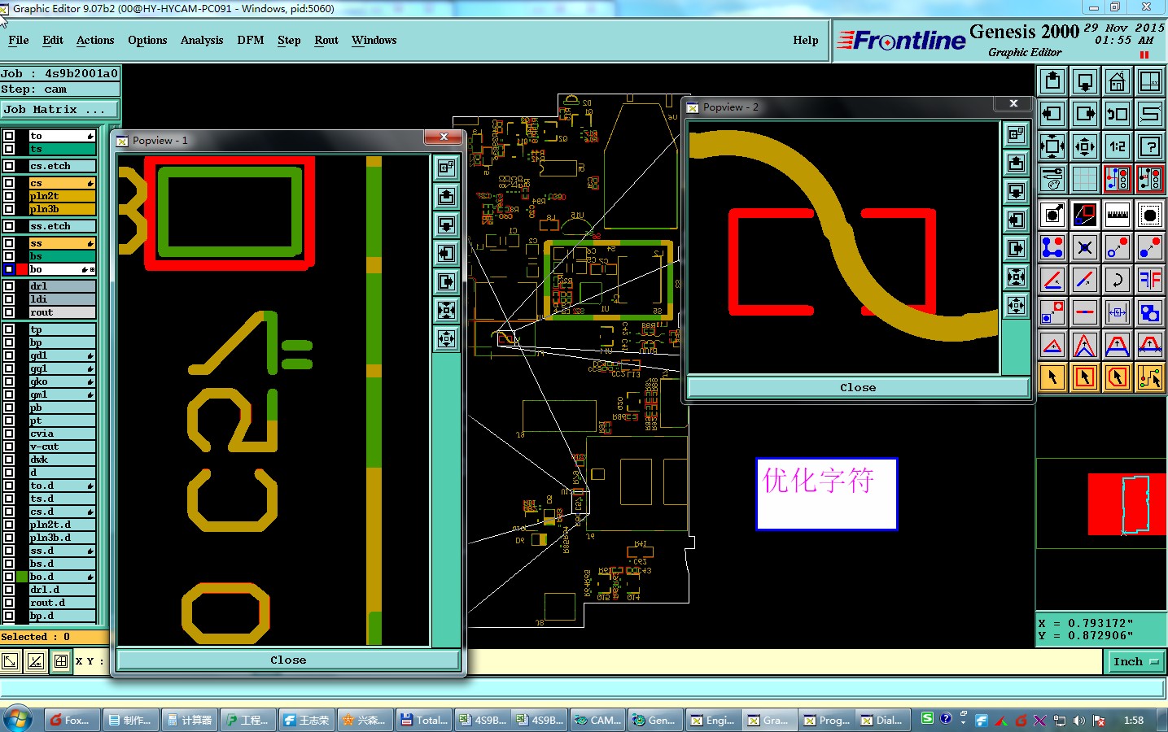Toggle checkbox for layer 'ts'
Image resolution: width=1168 pixels, height=732 pixels.
coord(9,149)
